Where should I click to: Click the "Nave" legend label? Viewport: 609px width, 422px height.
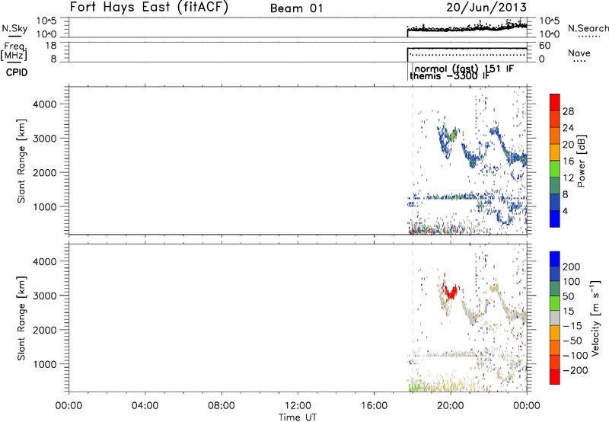pyautogui.click(x=579, y=53)
